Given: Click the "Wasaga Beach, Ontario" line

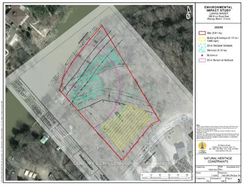Looking at the screenshot, I should [218, 19].
